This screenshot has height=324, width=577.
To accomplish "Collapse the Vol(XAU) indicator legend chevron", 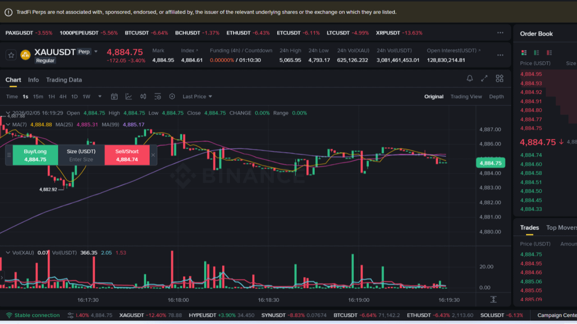I will point(8,252).
